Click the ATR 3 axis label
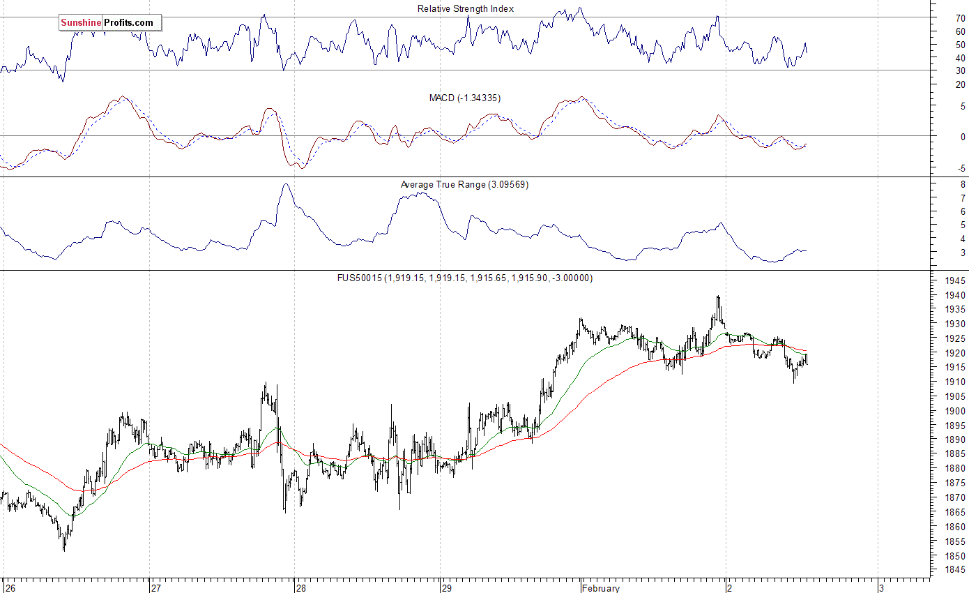969x593 pixels. (963, 253)
